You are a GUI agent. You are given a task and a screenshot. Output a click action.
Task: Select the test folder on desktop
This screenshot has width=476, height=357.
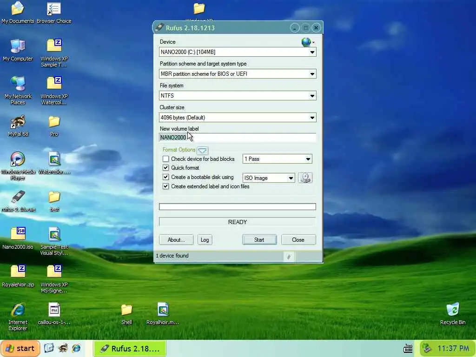54,201
